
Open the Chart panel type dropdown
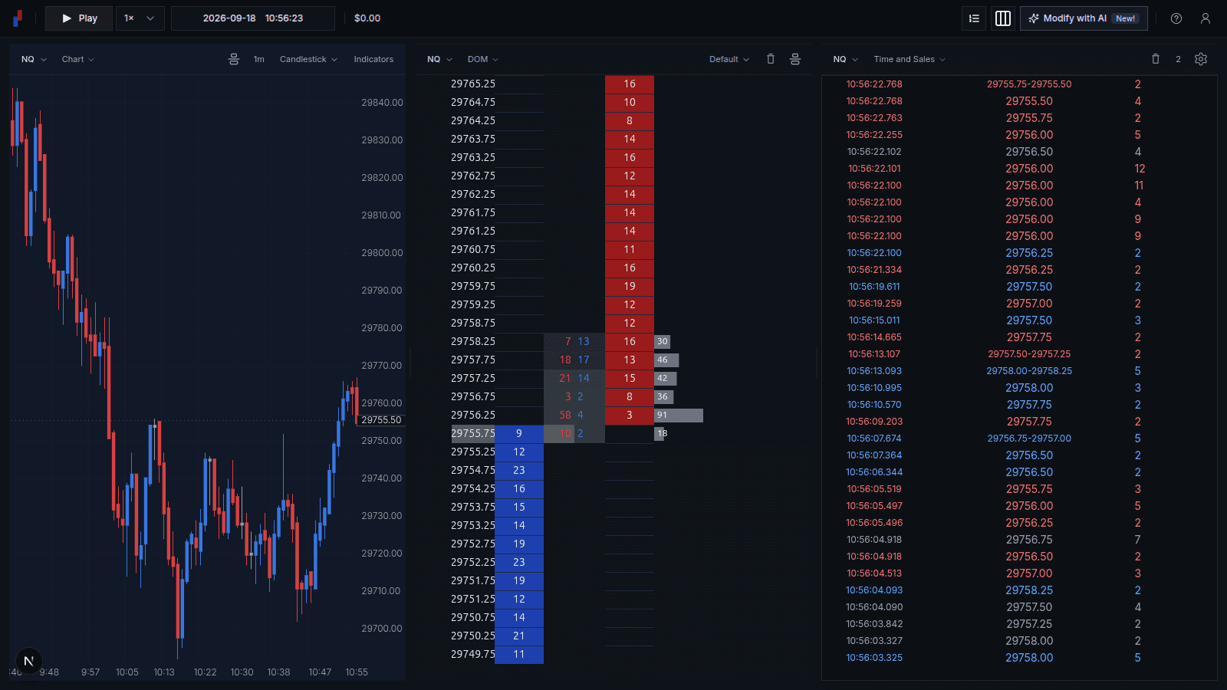pos(78,59)
